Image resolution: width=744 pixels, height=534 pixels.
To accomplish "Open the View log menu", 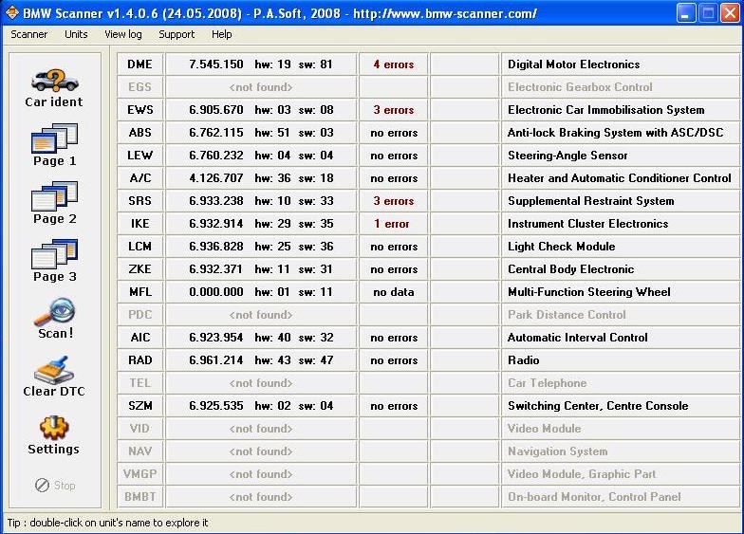I will coord(123,34).
